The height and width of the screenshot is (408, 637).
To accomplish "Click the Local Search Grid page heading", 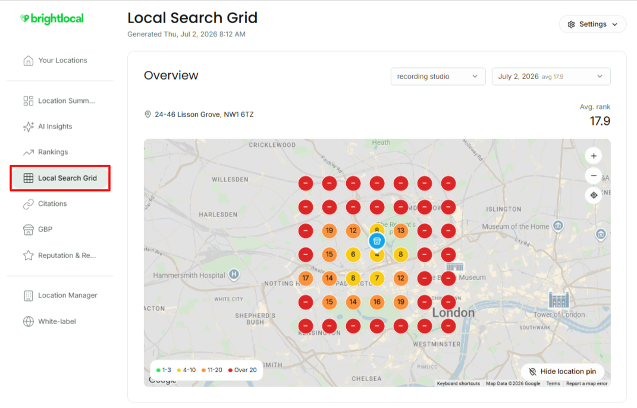I will [x=193, y=18].
